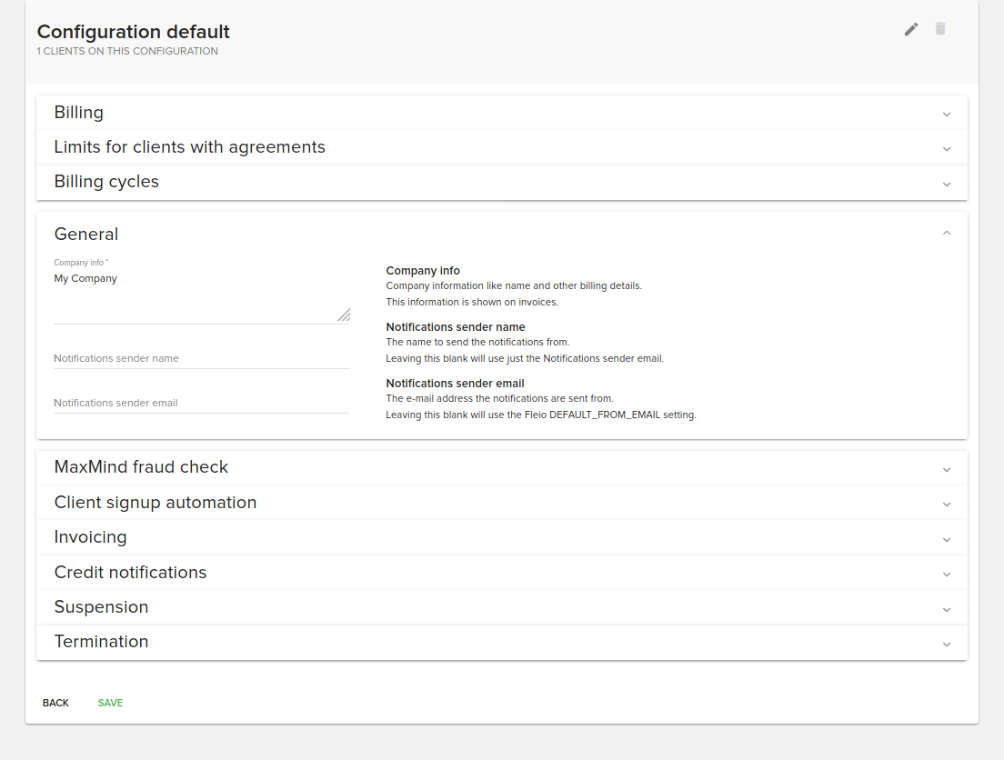This screenshot has height=760, width=1004.
Task: Open Limits for clients with agreements header
Action: pos(501,147)
